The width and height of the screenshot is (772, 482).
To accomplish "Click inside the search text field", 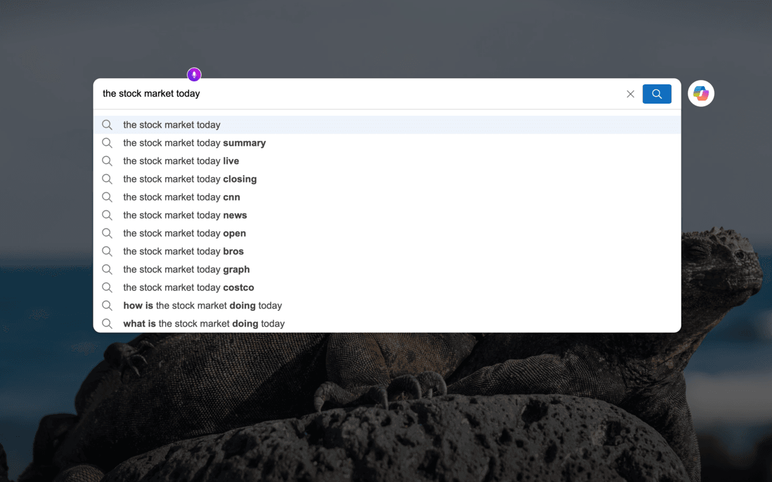I will 362,94.
